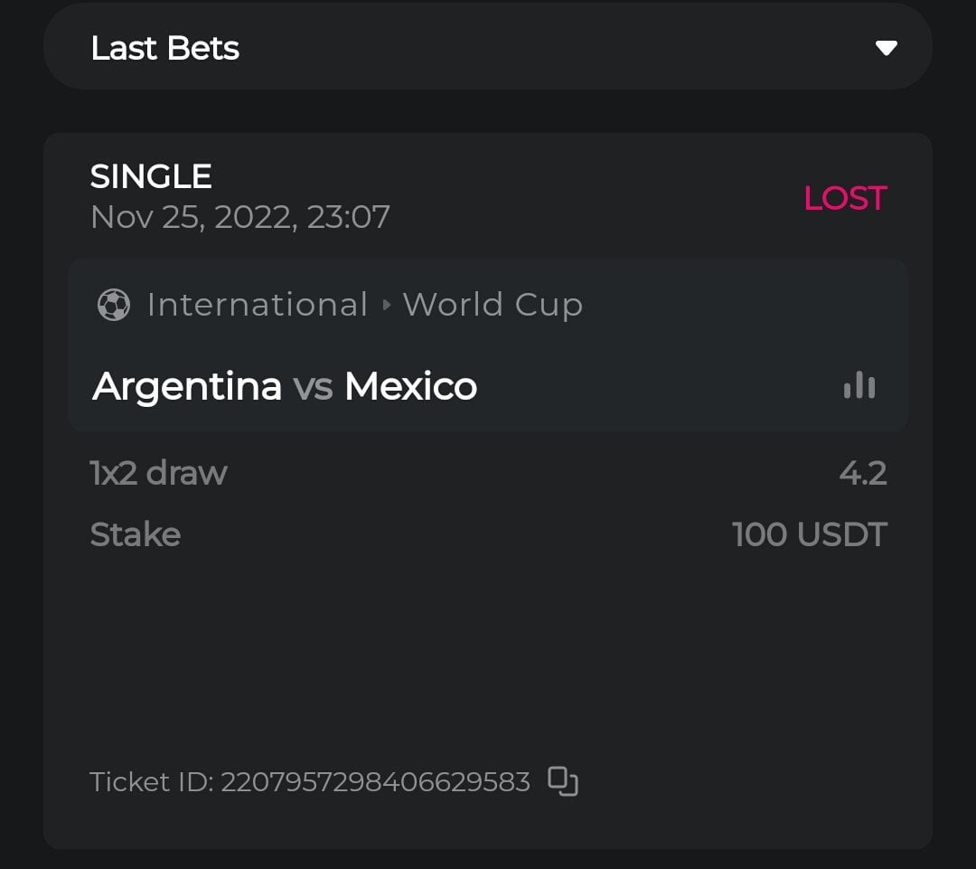The height and width of the screenshot is (869, 976).
Task: Expand the Last Bets dropdown arrow
Action: click(886, 48)
